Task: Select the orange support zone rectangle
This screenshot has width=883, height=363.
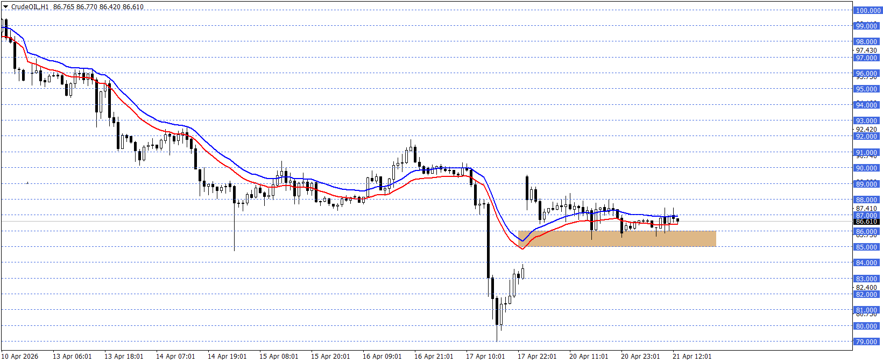Action: coord(617,239)
